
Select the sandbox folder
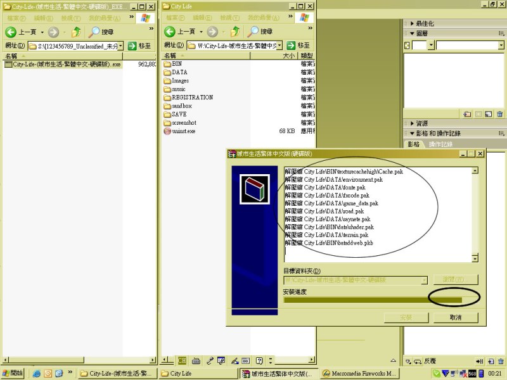point(177,106)
